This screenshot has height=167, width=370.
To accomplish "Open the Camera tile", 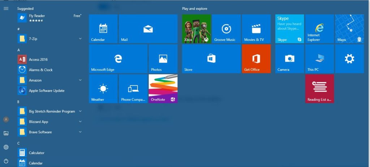I will [x=289, y=59].
